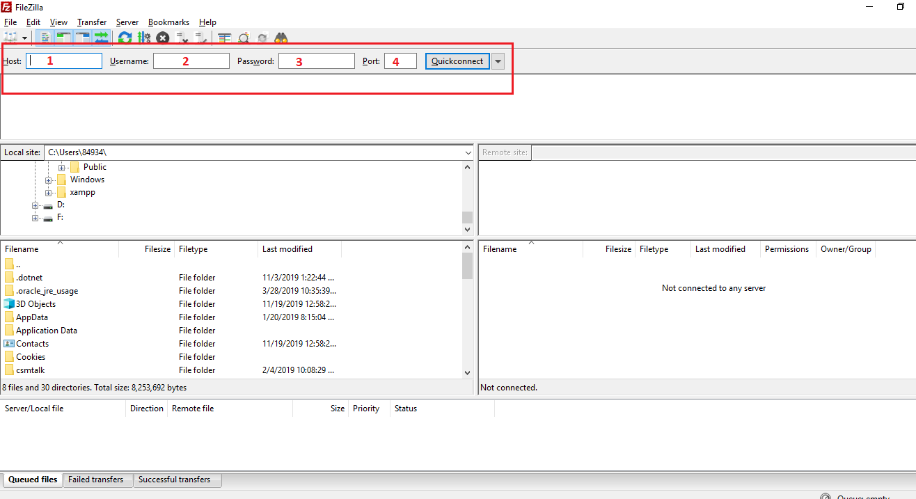Click the Contacts icon
Image resolution: width=916 pixels, height=499 pixels.
tap(9, 344)
